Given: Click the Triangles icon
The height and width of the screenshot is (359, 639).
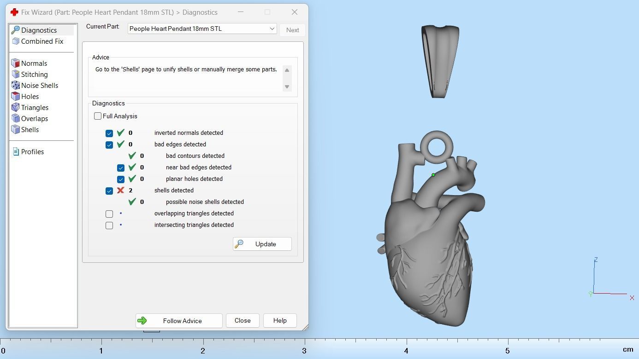Looking at the screenshot, I should click(x=16, y=107).
